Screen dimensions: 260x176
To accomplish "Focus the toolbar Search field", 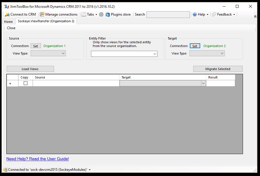I will [168, 14].
